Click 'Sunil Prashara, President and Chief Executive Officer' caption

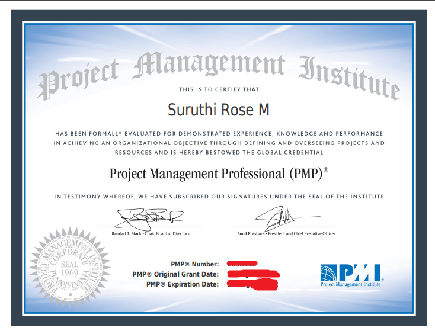pos(286,233)
